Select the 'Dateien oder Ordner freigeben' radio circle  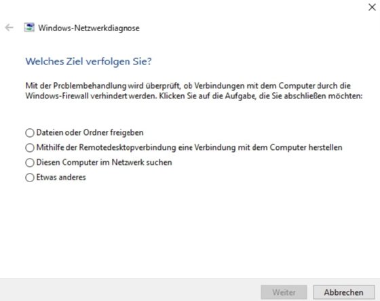click(30, 133)
